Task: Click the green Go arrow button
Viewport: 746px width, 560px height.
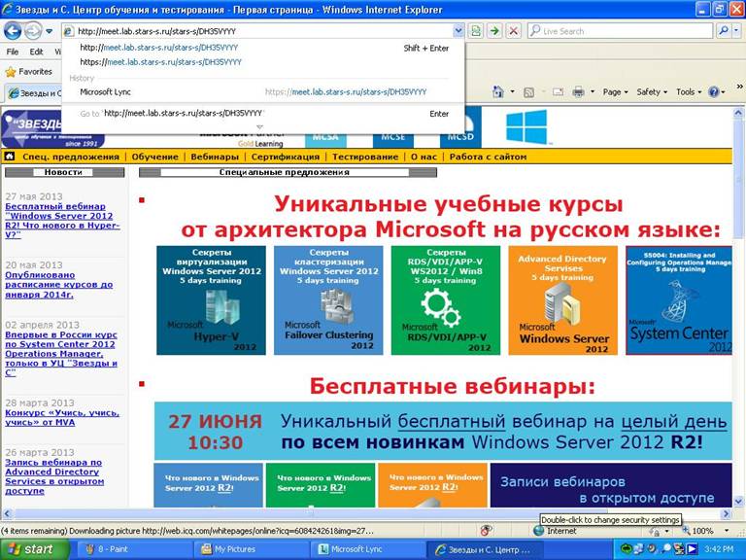Action: pyautogui.click(x=494, y=31)
